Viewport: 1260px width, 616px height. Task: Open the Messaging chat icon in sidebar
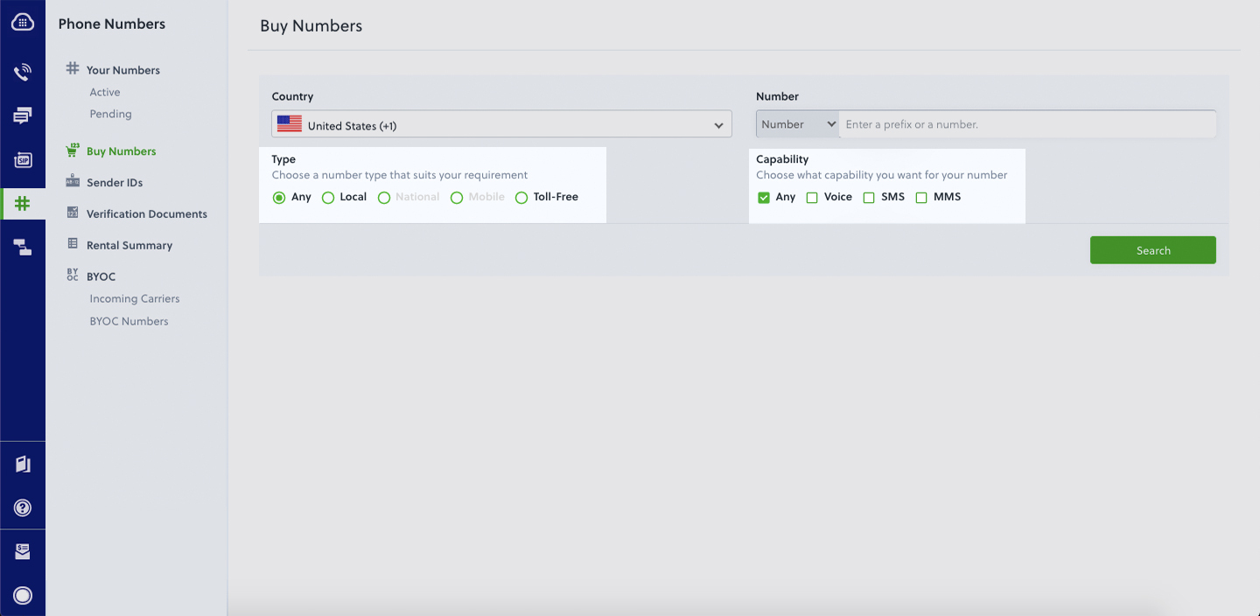click(x=23, y=115)
